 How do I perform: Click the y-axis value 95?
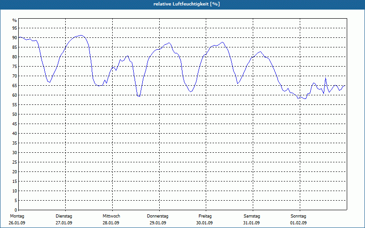coord(15,28)
